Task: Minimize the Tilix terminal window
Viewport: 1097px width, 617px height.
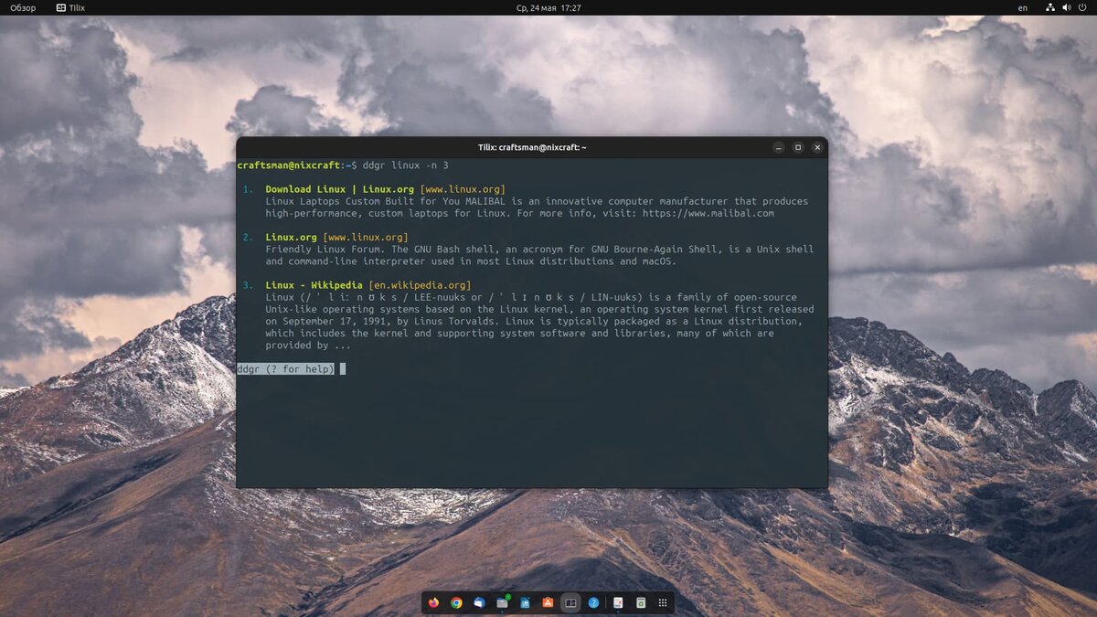Action: click(x=778, y=147)
